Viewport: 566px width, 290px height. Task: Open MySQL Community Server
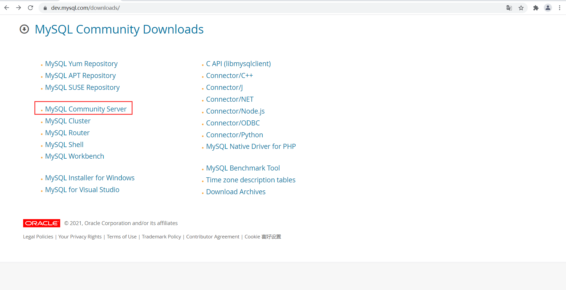[86, 109]
